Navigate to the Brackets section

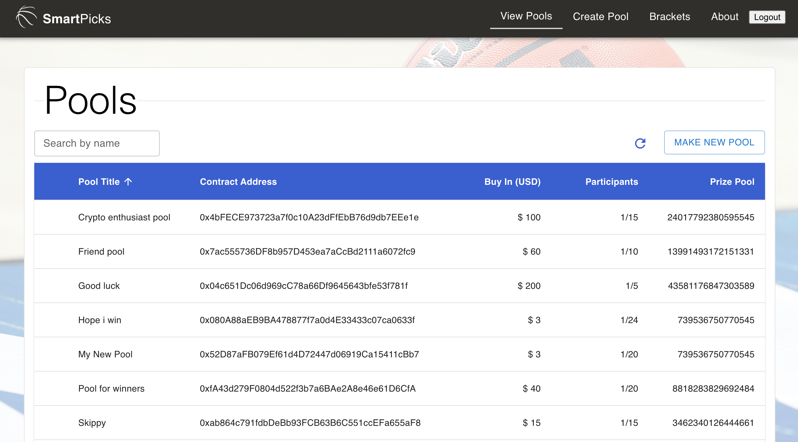click(x=670, y=16)
